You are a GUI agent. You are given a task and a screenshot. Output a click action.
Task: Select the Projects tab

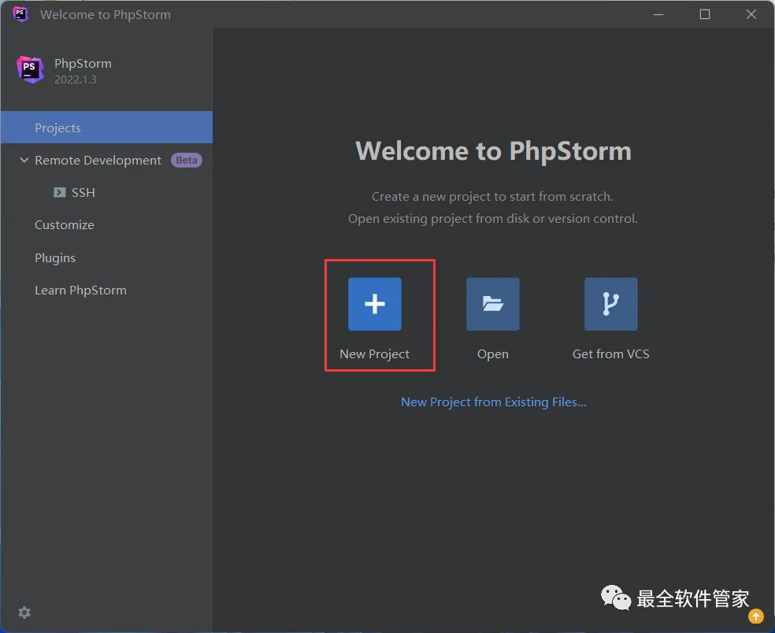tap(107, 128)
